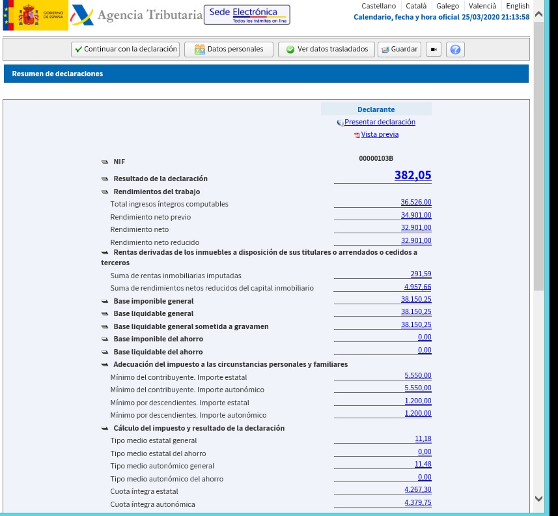Screen dimensions: 558x516
Task: Open help with the blue question mark icon
Action: [455, 50]
